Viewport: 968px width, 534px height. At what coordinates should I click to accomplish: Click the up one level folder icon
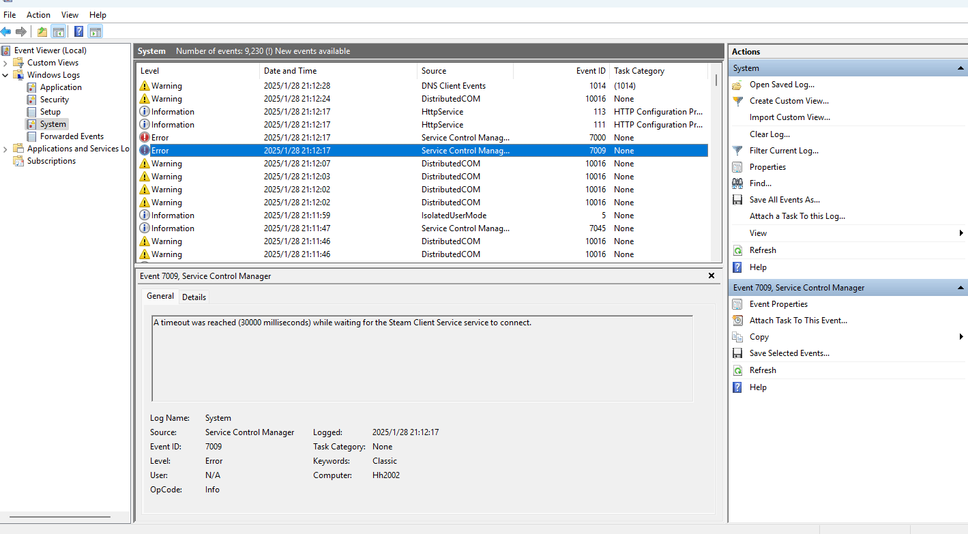point(42,31)
